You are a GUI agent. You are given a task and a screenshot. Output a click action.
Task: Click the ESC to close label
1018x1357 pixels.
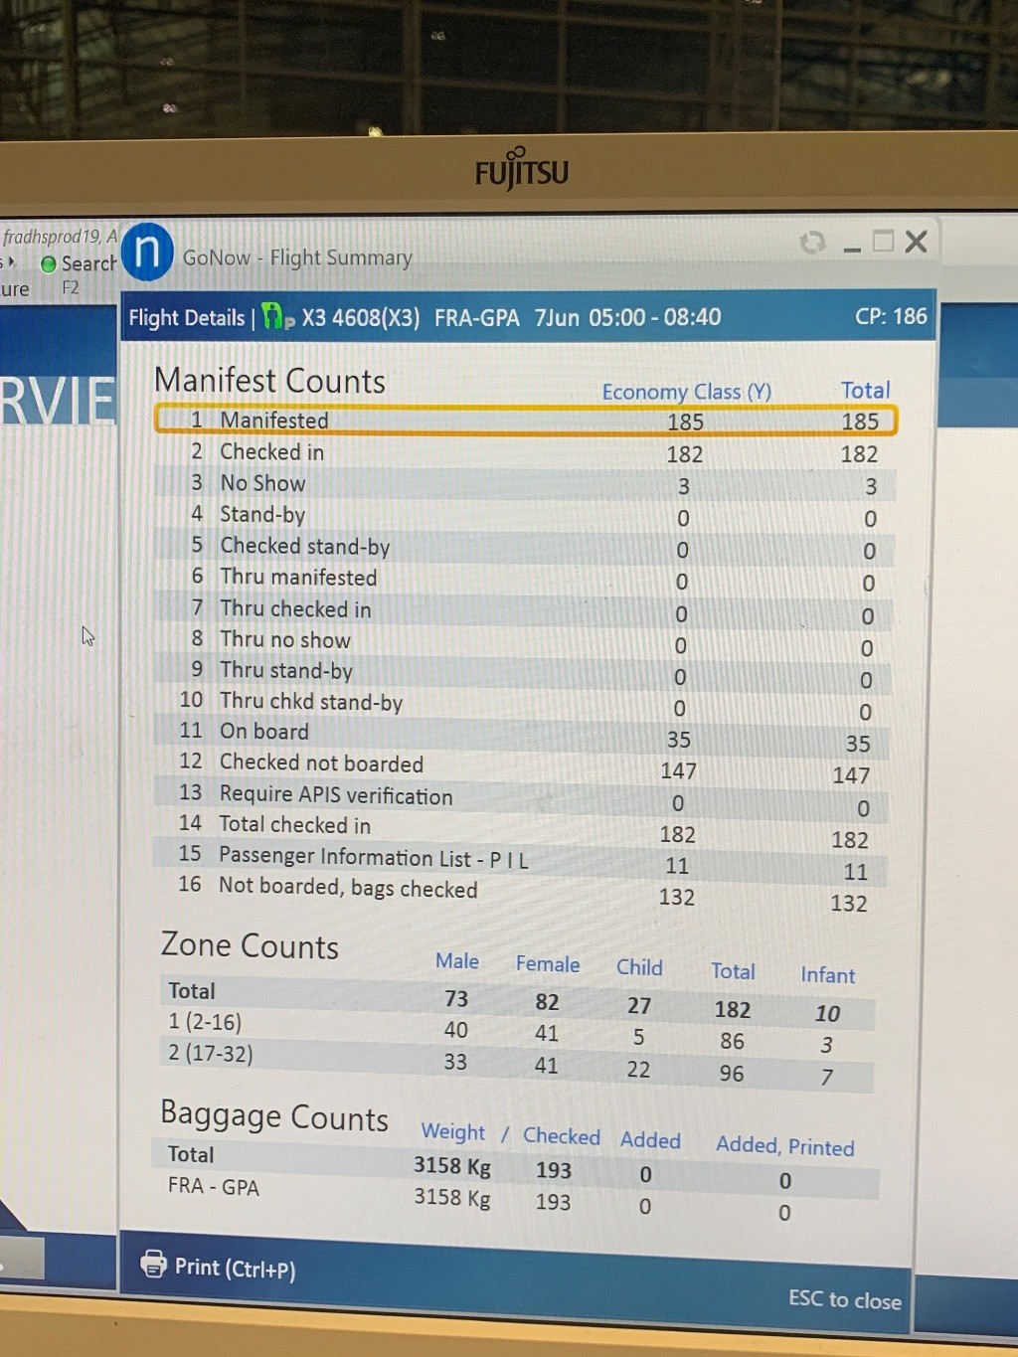844,1299
